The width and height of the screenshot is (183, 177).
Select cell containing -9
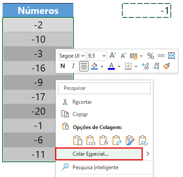tap(38, 82)
